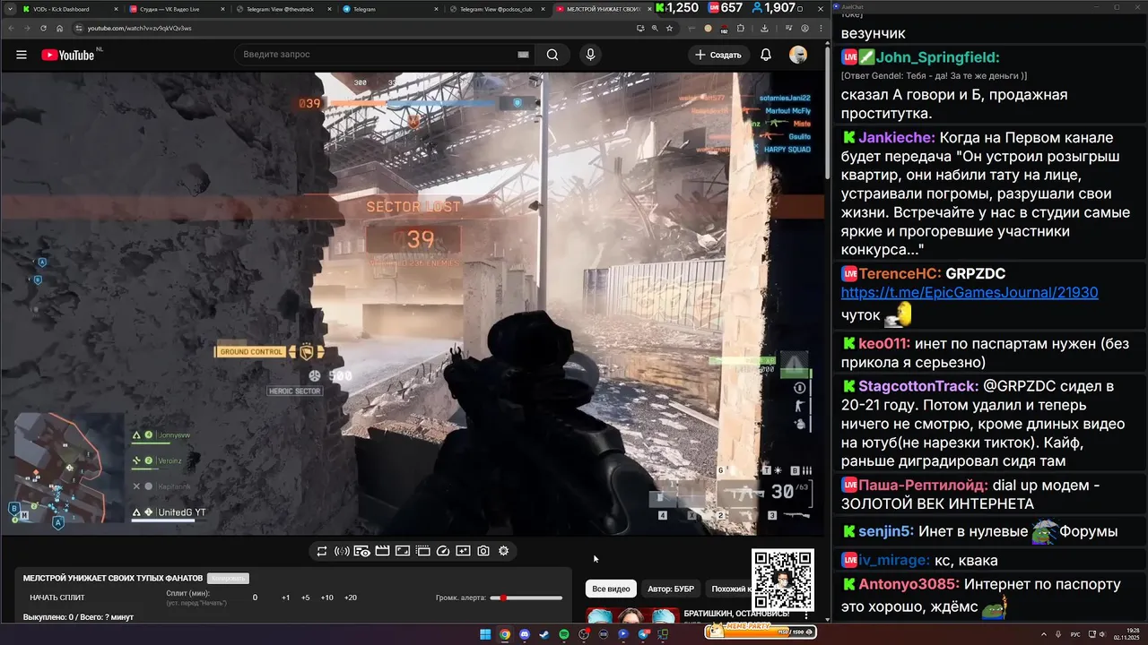Screen dimensions: 1148x645
Task: Open the Windows Start button
Action: (x=485, y=634)
